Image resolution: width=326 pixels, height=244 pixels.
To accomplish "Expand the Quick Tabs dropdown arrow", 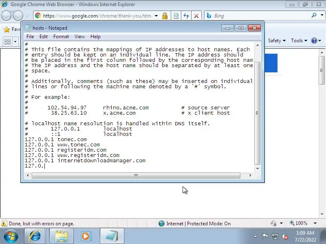I will [15, 42].
